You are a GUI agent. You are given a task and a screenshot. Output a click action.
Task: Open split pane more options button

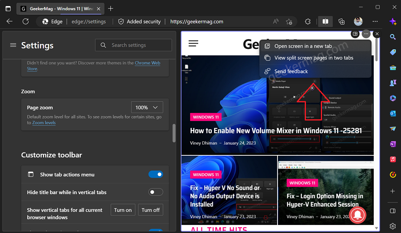(x=366, y=34)
